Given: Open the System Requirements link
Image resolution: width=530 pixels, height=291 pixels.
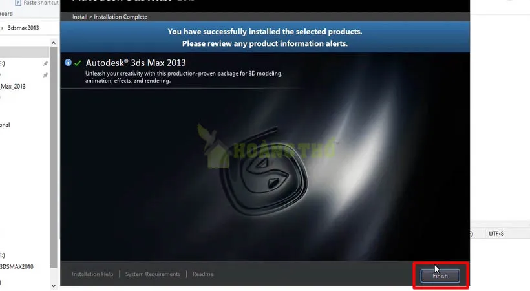Looking at the screenshot, I should pyautogui.click(x=153, y=274).
